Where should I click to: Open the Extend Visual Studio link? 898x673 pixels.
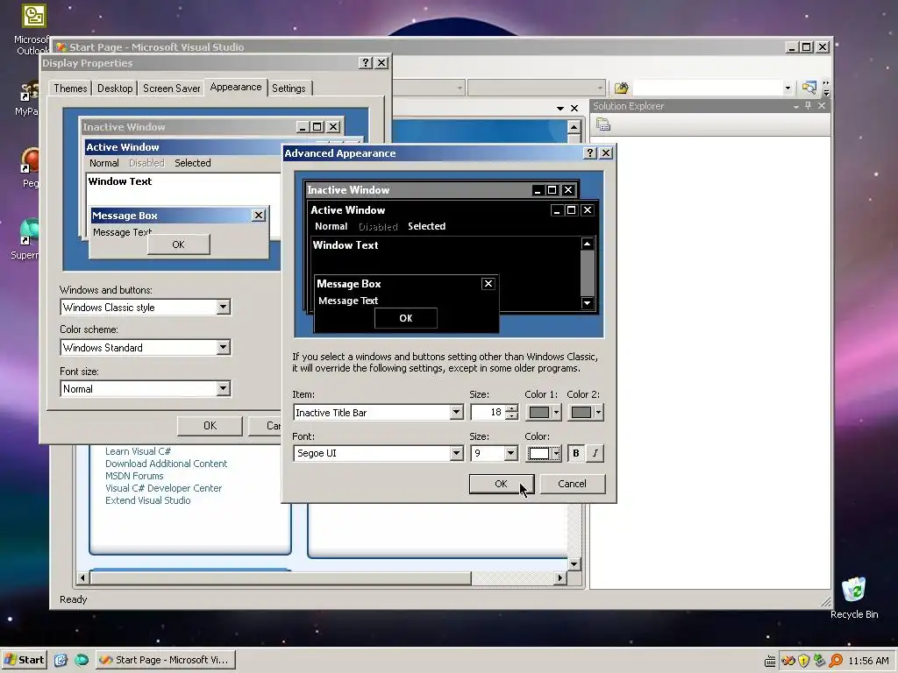[147, 500]
